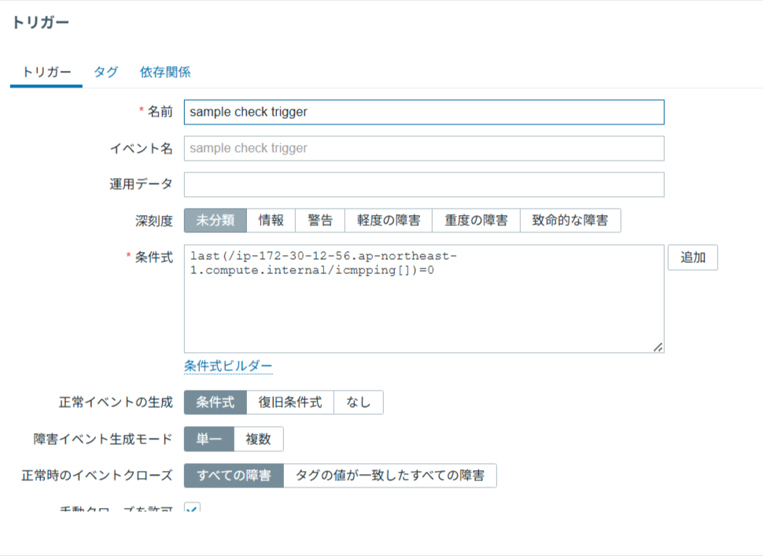Click the 運用データ input field
763x556 pixels.
tap(424, 184)
